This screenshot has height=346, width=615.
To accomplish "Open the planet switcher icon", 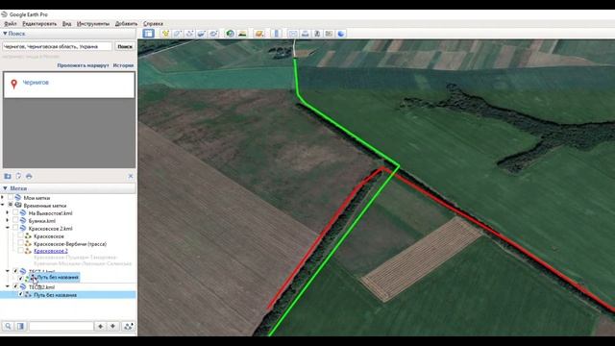I will pyautogui.click(x=258, y=34).
